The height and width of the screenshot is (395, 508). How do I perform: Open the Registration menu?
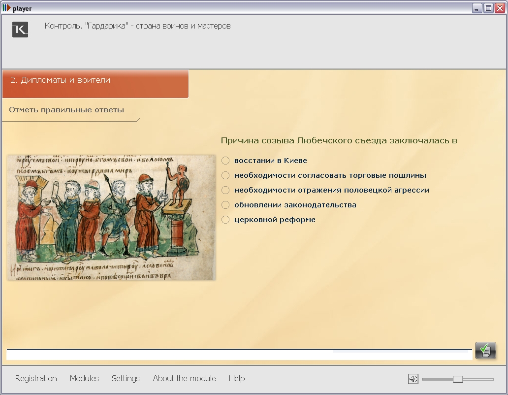click(36, 378)
